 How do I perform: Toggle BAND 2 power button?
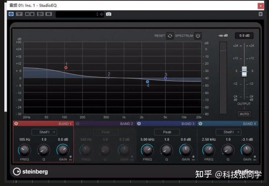click(77, 123)
